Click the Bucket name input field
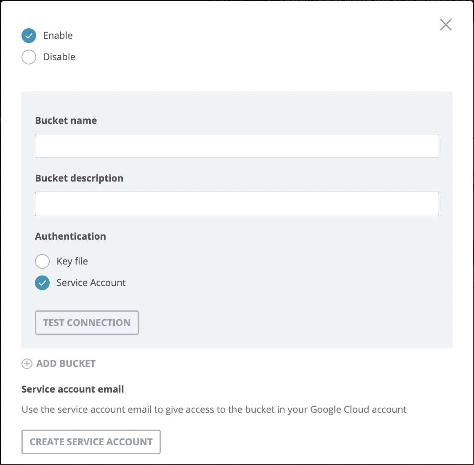The image size is (474, 465). (237, 146)
